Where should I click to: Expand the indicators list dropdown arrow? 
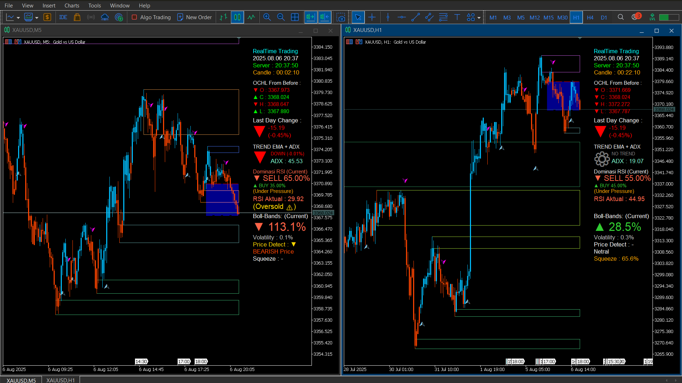37,17
